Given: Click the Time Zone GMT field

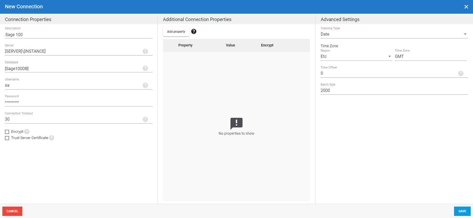Looking at the screenshot, I should pos(430,57).
